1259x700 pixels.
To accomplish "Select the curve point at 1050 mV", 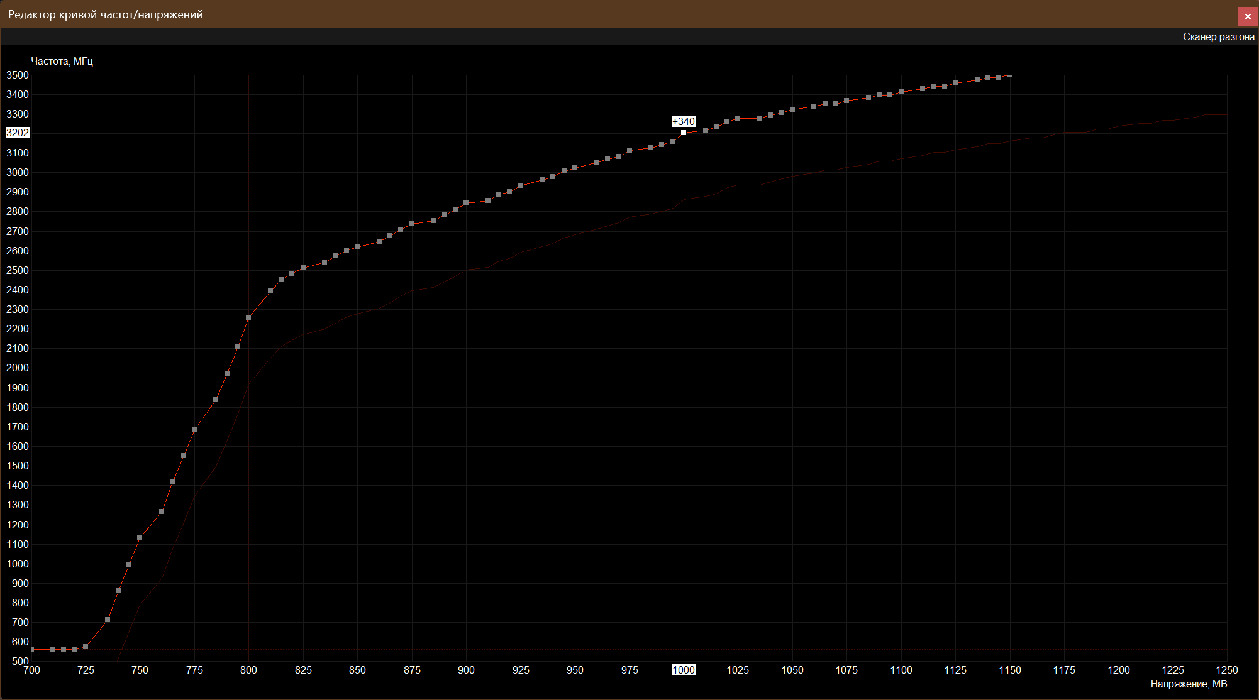I will tap(792, 109).
